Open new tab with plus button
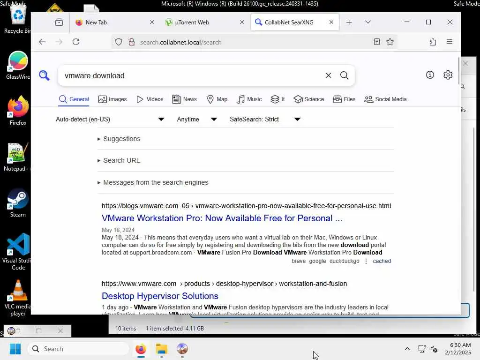 click(349, 22)
